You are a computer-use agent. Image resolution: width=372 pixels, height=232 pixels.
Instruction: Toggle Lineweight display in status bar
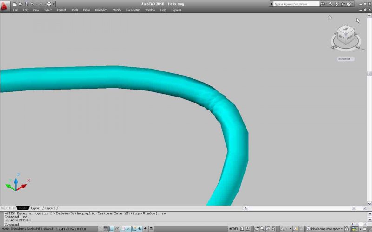click(146, 229)
